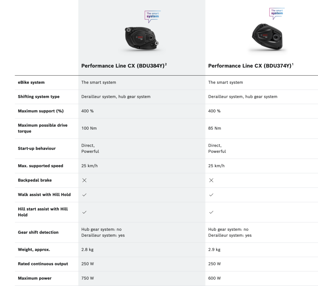This screenshot has height=286, width=318.
Task: Click footnote 2 next to BDU384Y
Action: 166,64
